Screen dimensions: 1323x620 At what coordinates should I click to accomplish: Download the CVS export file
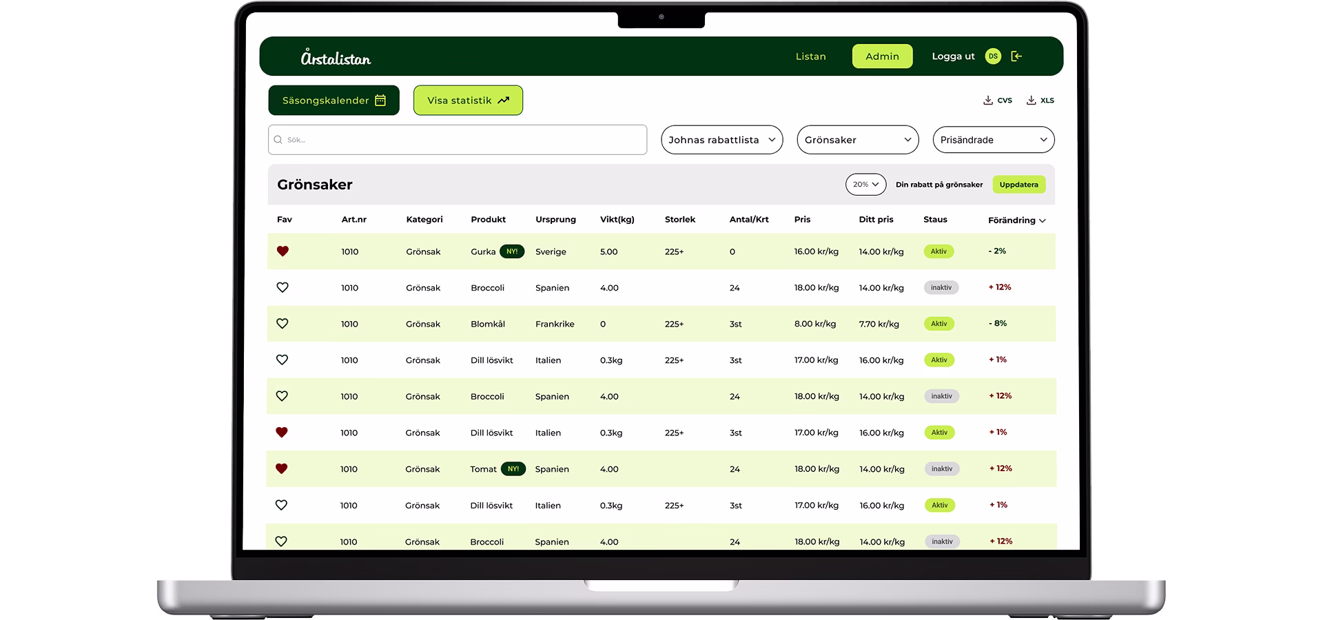click(x=997, y=101)
